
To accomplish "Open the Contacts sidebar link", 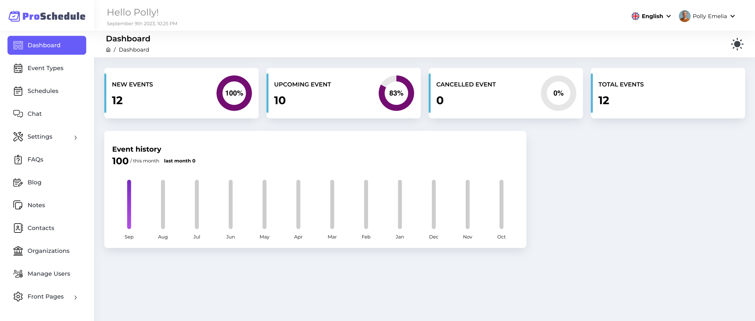I will [41, 228].
